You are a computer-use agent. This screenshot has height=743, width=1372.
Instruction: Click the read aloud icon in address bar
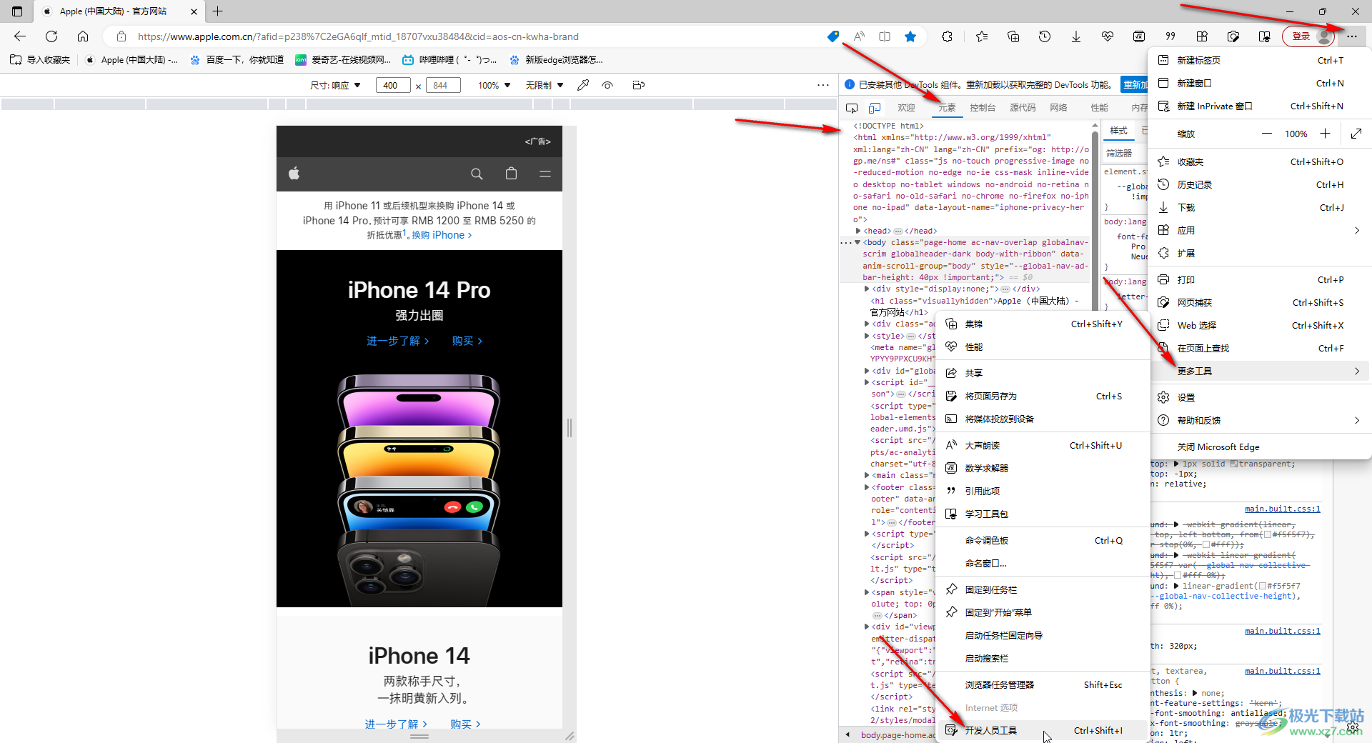[x=859, y=36]
